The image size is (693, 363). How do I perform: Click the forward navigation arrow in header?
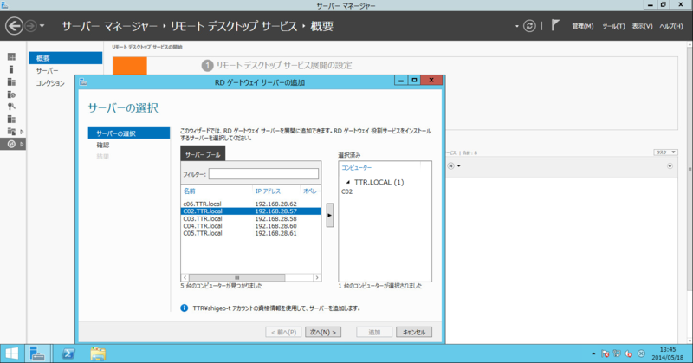[30, 26]
